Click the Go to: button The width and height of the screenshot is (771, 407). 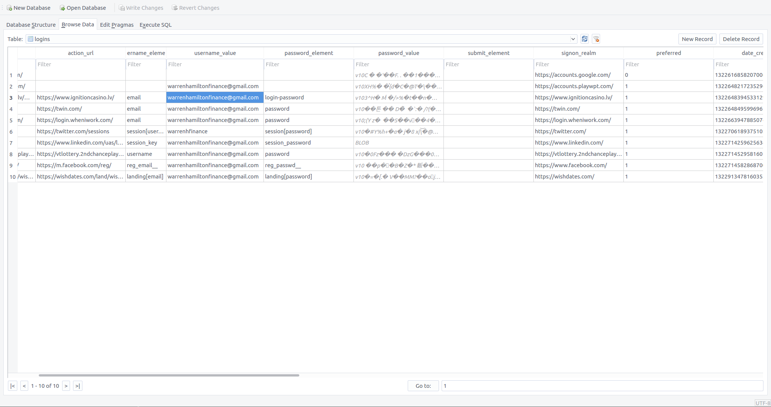click(423, 386)
